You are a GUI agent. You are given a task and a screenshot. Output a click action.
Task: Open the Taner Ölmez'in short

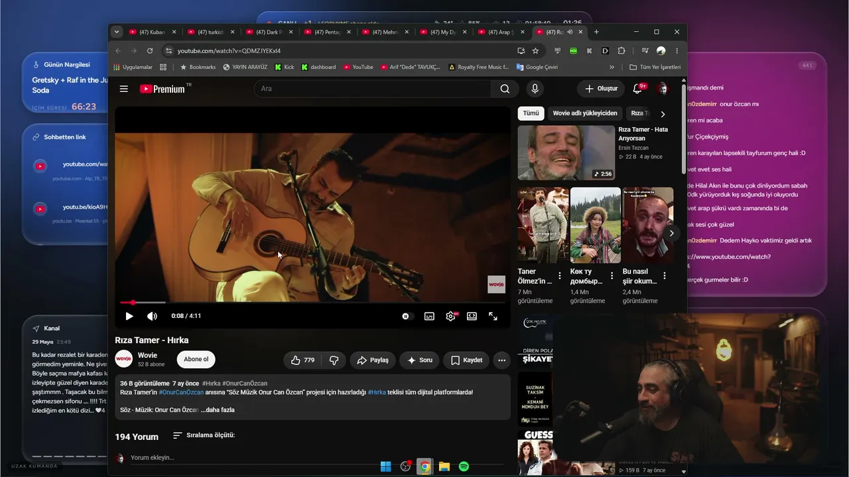coord(543,225)
